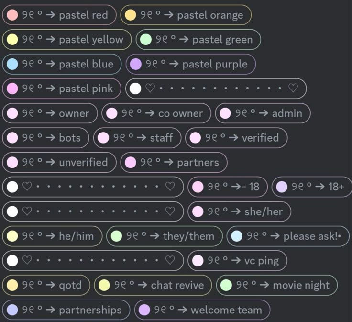Choose the admin role tag
The height and width of the screenshot is (322, 352).
[263, 113]
